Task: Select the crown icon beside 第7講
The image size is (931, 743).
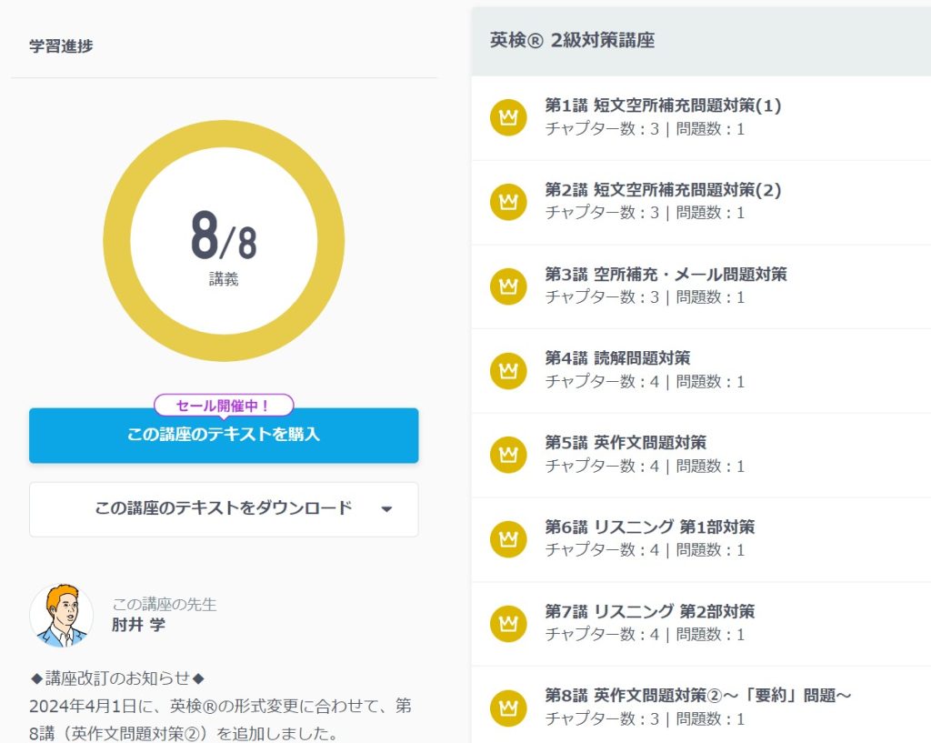Action: point(508,624)
